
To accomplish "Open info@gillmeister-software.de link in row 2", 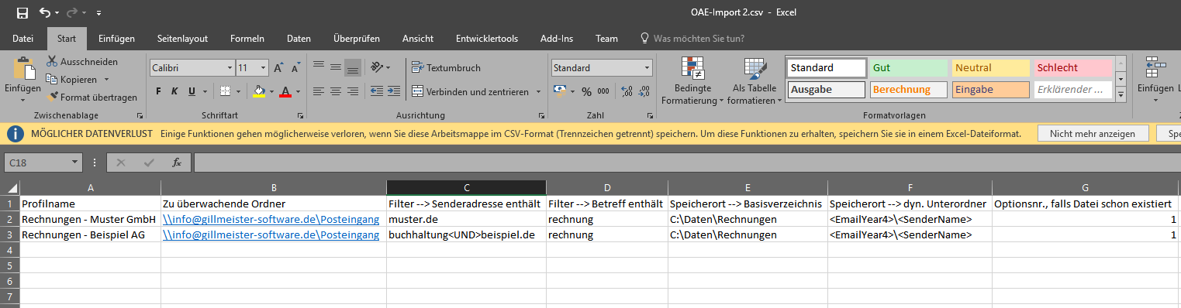I will (x=271, y=220).
